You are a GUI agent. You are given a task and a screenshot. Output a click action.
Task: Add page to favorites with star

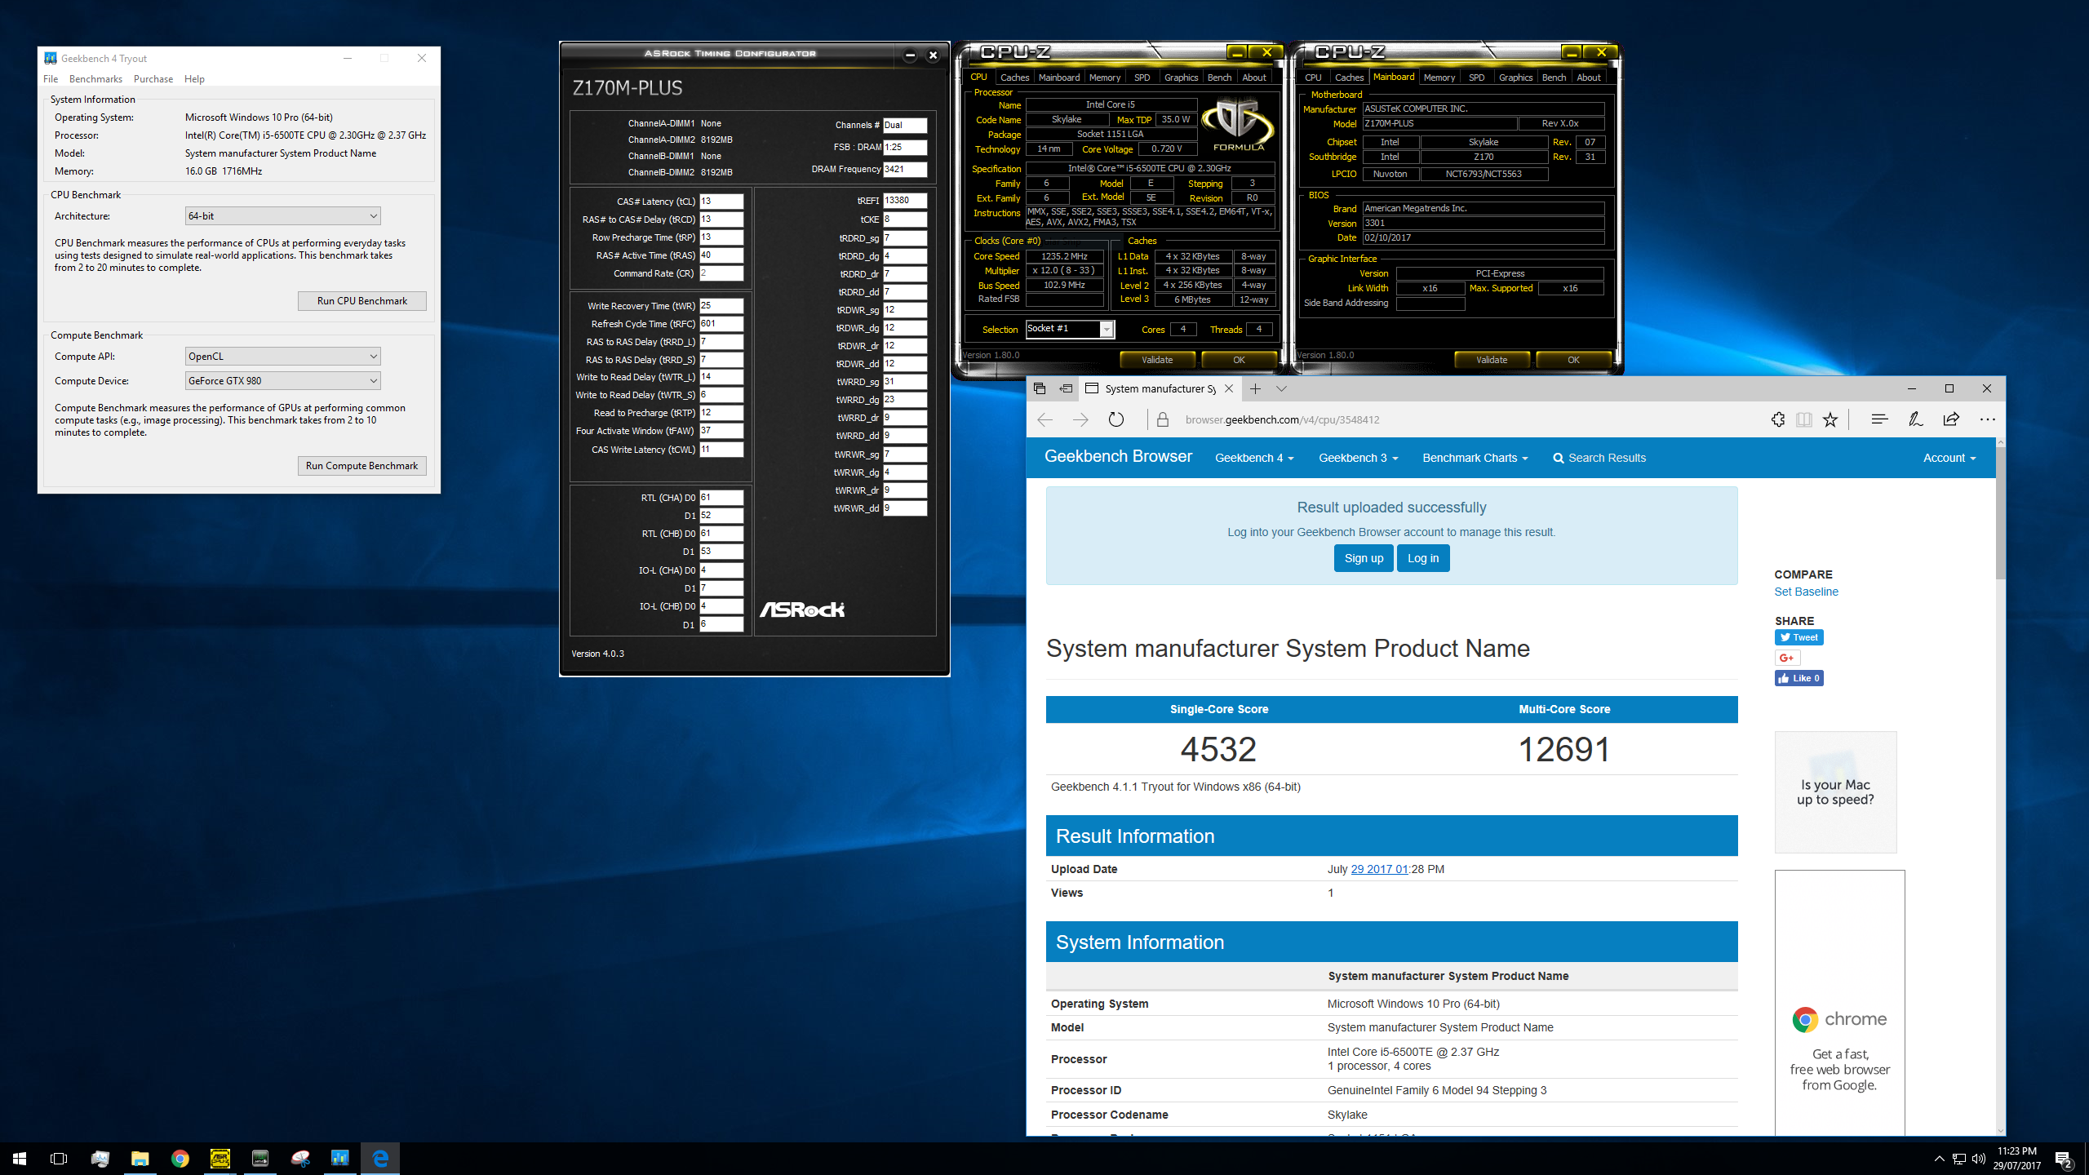coord(1830,419)
